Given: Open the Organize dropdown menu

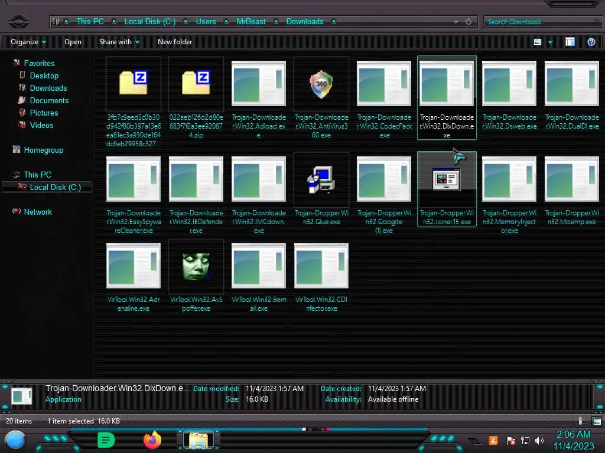Looking at the screenshot, I should 28,42.
